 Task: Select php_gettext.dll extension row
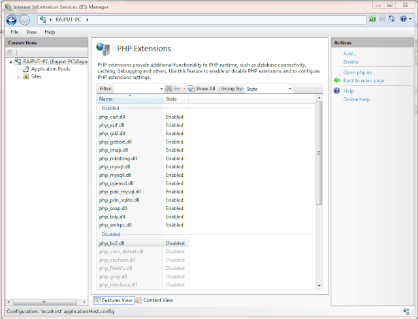[142, 142]
